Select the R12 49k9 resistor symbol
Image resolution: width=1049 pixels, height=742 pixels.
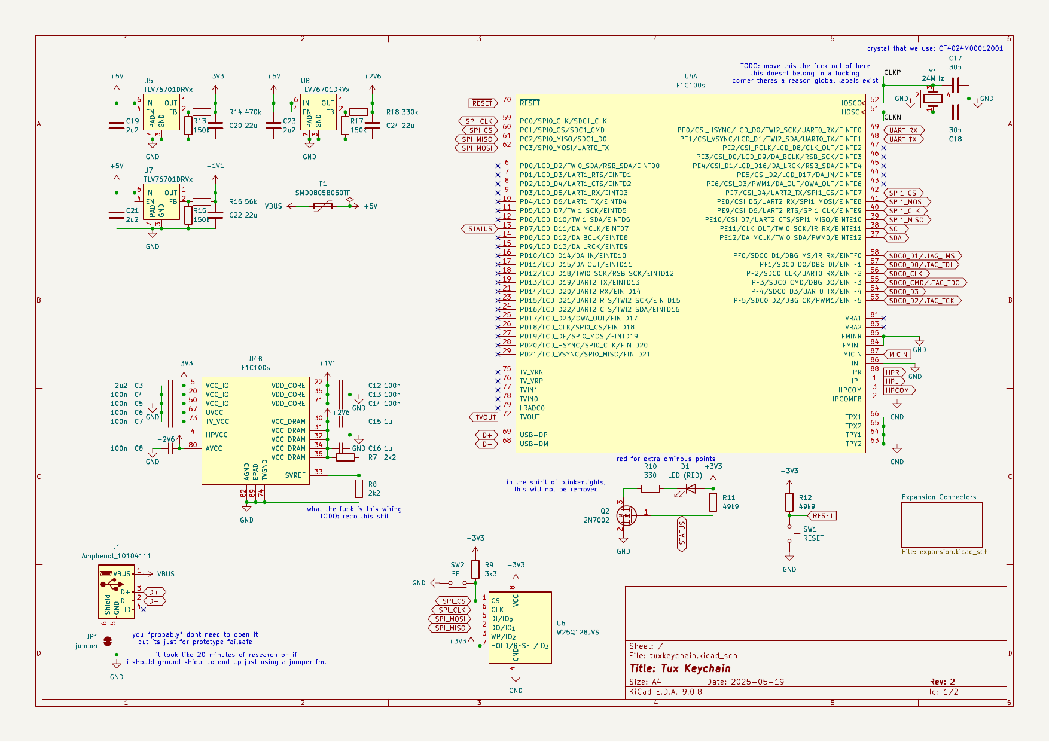789,502
